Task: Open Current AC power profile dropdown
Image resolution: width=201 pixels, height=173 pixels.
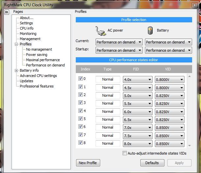Action: [x=119, y=42]
